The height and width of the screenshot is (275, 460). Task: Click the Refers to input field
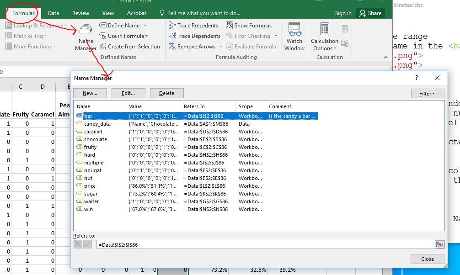[x=265, y=245]
